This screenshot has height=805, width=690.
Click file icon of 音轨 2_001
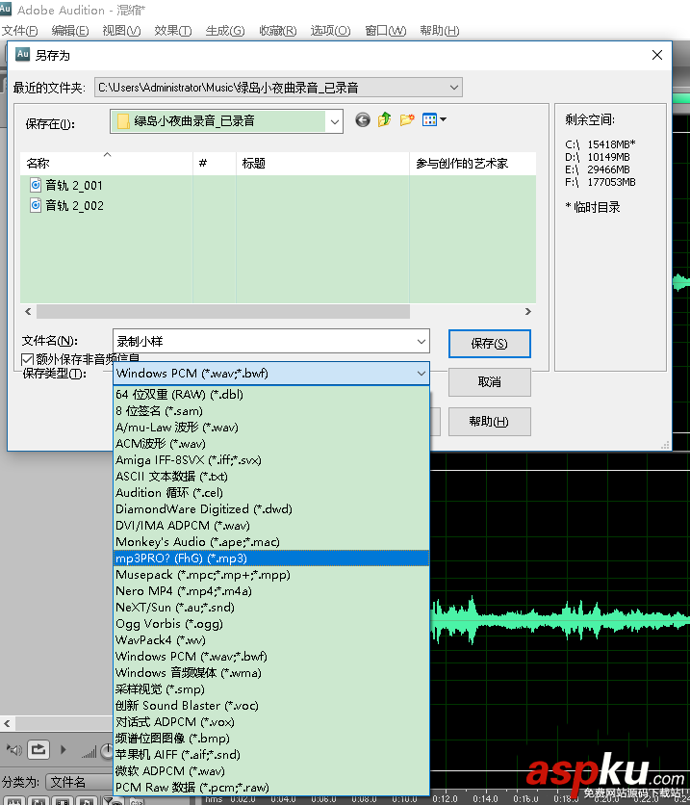36,185
